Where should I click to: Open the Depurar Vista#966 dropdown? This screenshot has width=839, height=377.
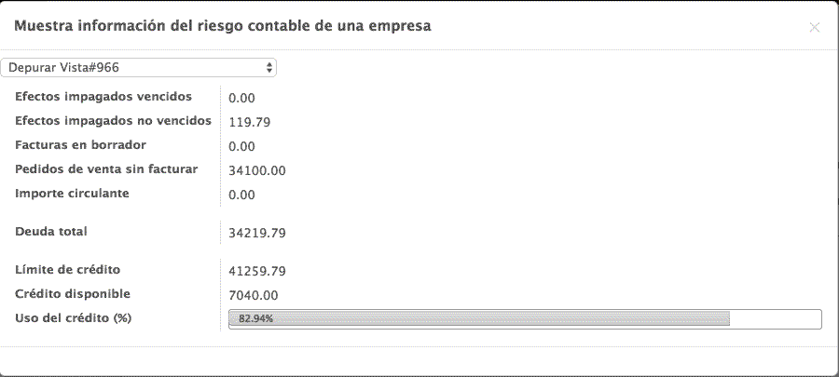(x=139, y=67)
